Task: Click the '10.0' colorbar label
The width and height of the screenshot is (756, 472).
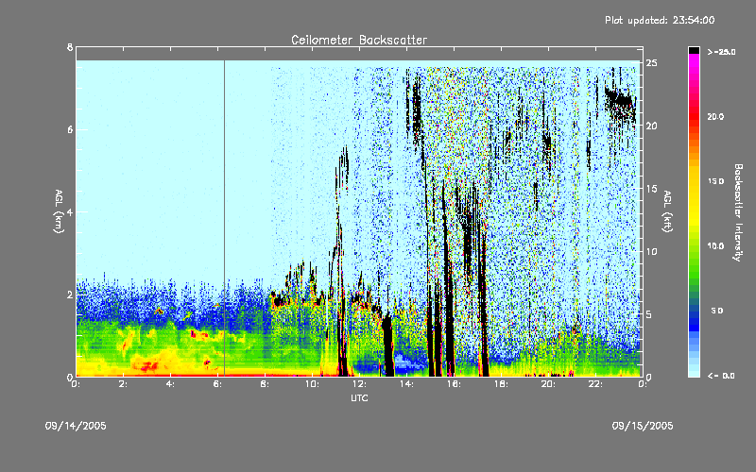Action: [715, 245]
